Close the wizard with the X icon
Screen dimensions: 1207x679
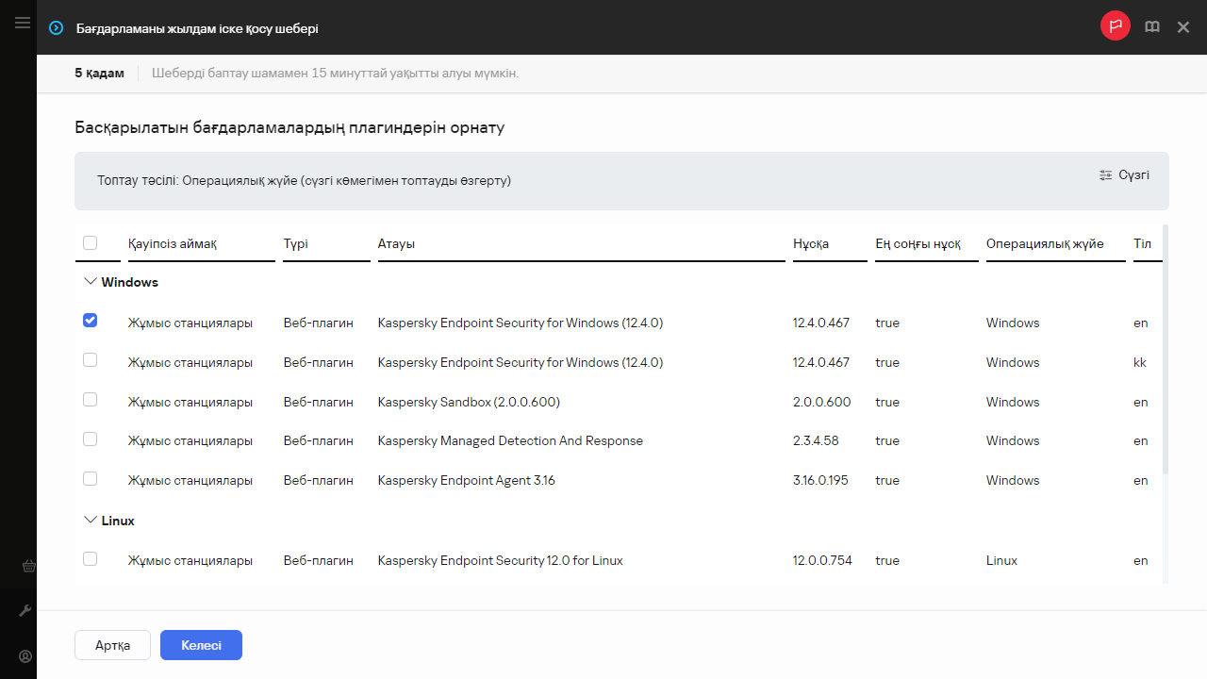(x=1183, y=27)
